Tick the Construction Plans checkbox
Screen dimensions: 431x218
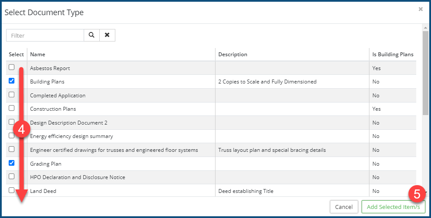click(12, 108)
